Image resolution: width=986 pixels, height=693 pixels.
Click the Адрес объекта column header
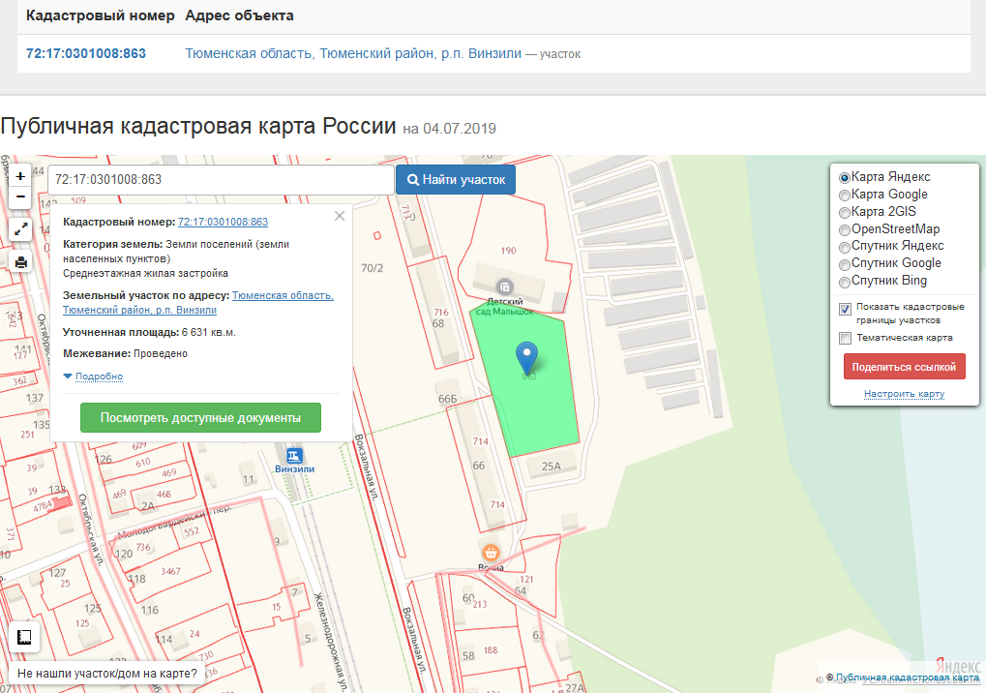[239, 15]
